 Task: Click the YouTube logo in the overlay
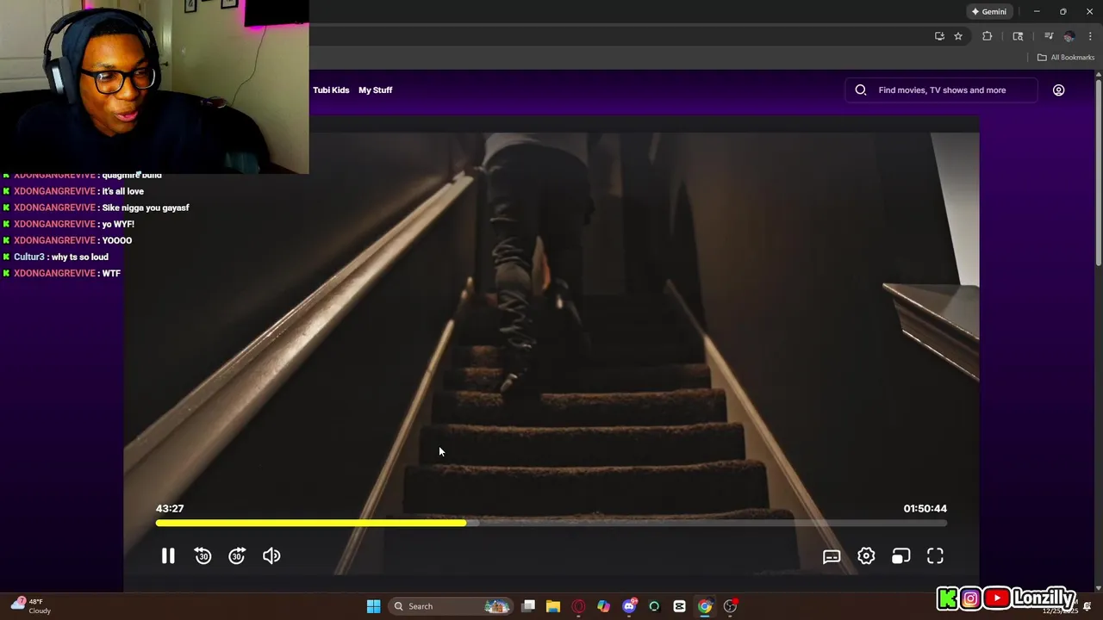[997, 598]
